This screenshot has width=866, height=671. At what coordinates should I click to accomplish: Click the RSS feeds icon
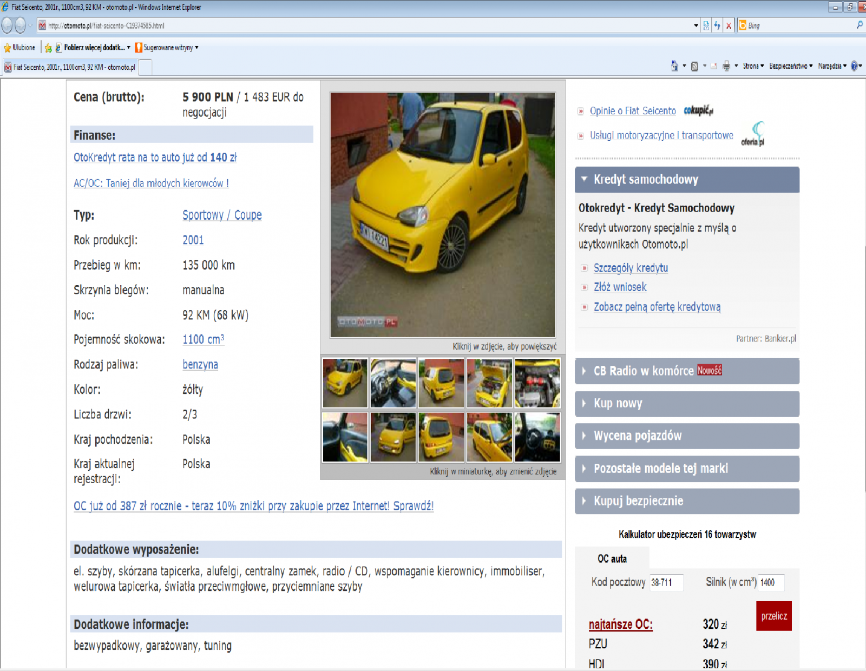point(694,66)
